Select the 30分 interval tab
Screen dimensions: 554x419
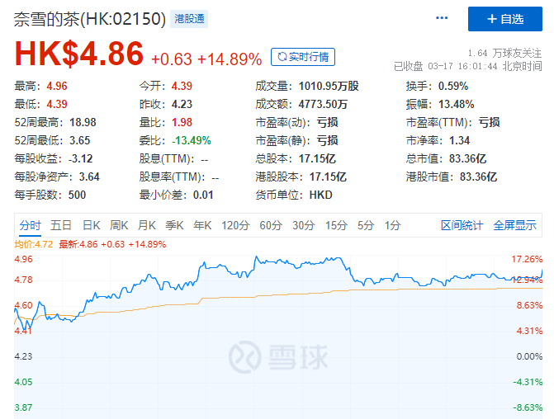pyautogui.click(x=304, y=225)
